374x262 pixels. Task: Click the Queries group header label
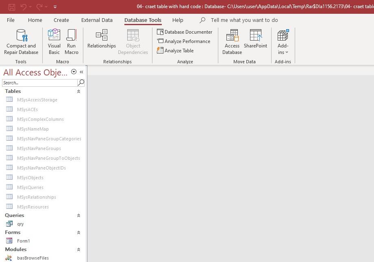15,215
